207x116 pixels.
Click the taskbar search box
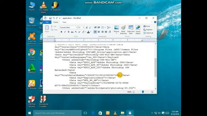pyautogui.click(x=58, y=113)
